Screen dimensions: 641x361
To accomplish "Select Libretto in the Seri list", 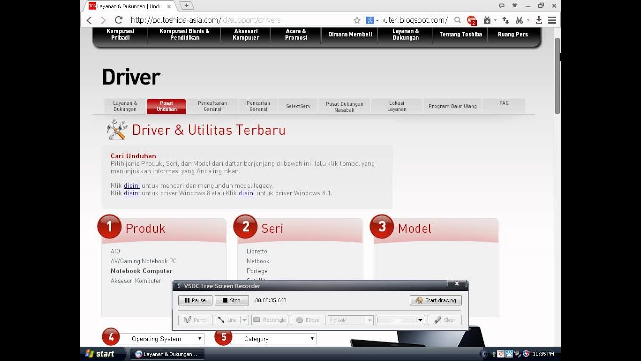I will click(257, 251).
